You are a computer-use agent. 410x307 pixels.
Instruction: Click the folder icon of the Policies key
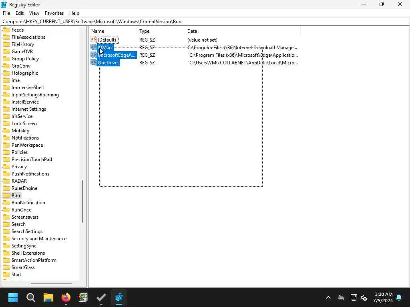tap(6, 152)
